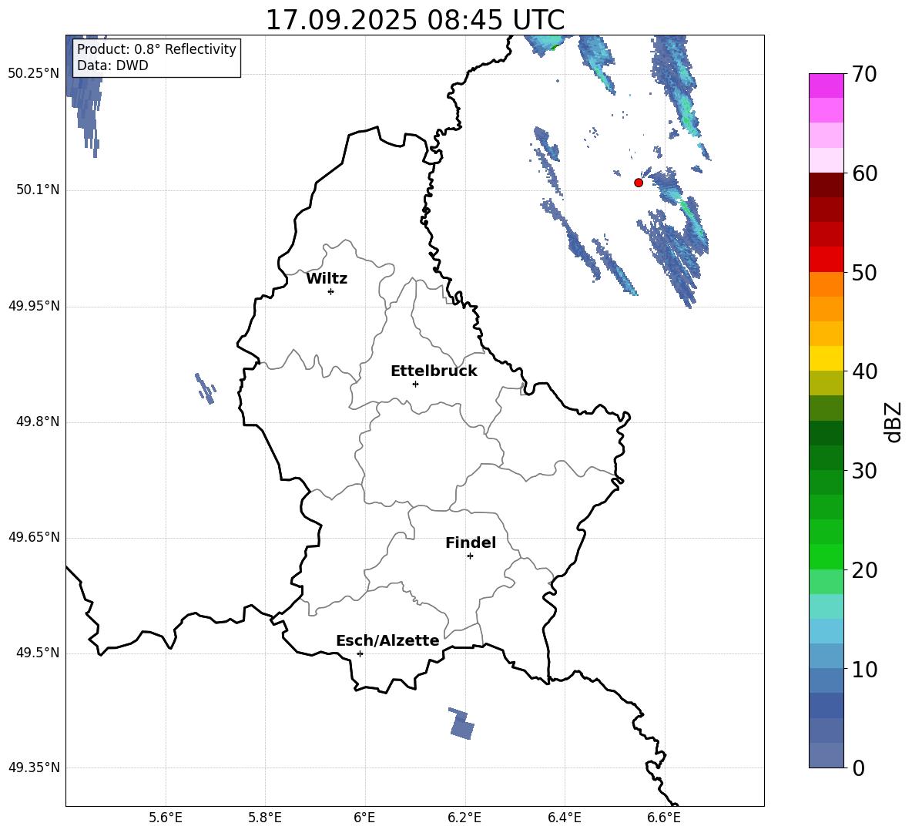Click the colorbar tick label 40
Screen dimensions: 912x833
[864, 371]
